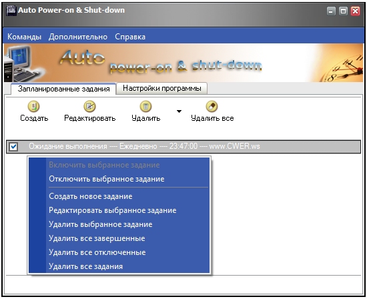Open the Дополнительно menu
Screen dimensions: 367x299
click(78, 37)
